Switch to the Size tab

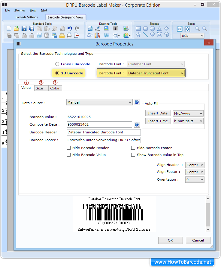tap(39, 88)
